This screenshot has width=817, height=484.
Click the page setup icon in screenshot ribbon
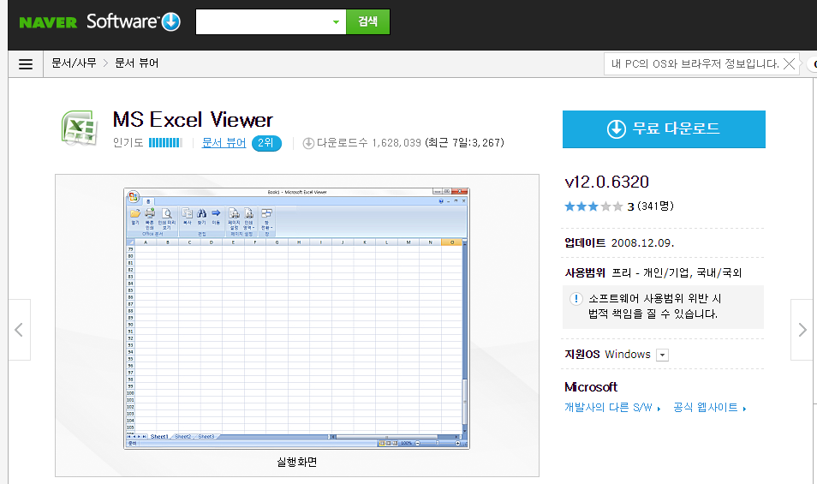coord(234,213)
